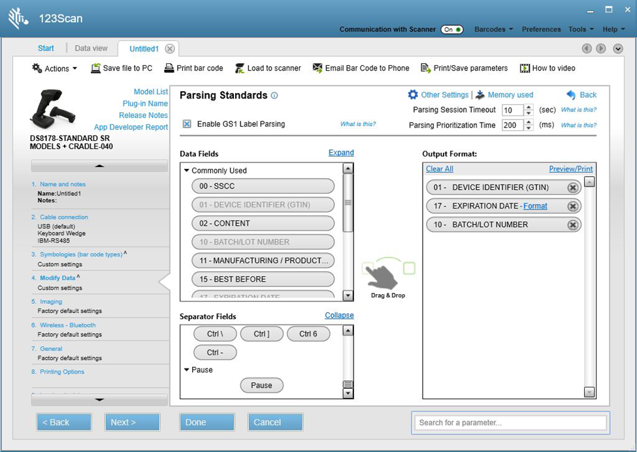Click the Search for a parameter field

[511, 423]
